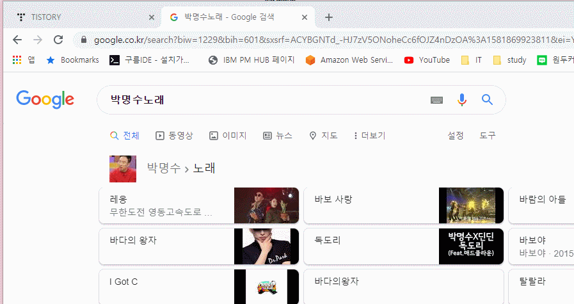
Task: Click the blue magnifier search button
Action: pyautogui.click(x=487, y=100)
